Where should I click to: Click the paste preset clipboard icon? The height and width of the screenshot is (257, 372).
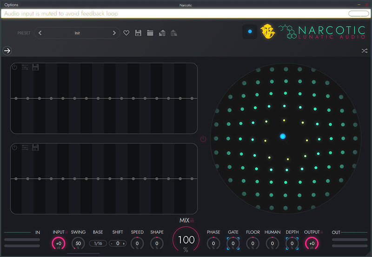[174, 33]
